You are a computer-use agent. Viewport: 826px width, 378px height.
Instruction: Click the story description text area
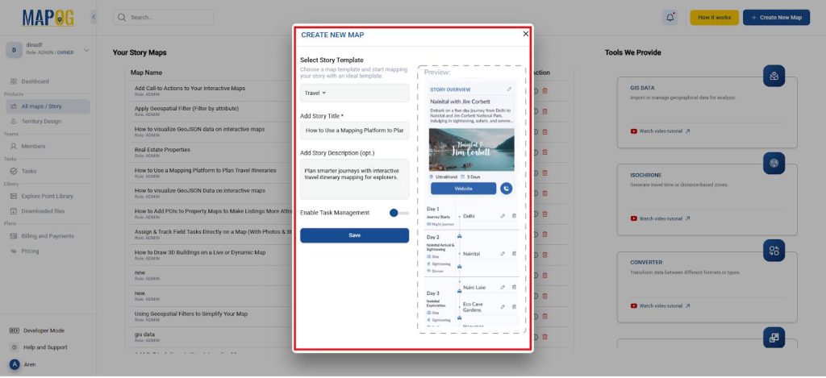[x=355, y=179]
